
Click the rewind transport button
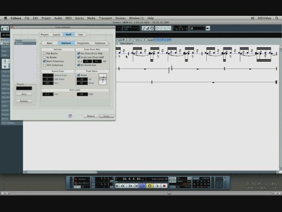(x=123, y=186)
